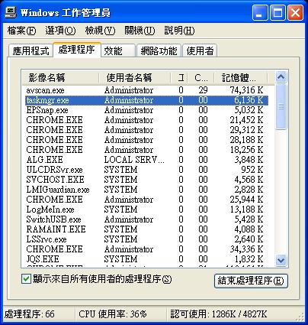Close the Windows 工作管理員 window
Screen dimensions: 308x325
tap(295, 13)
